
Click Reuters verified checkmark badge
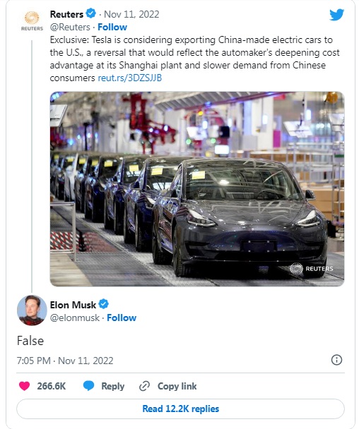pyautogui.click(x=91, y=13)
